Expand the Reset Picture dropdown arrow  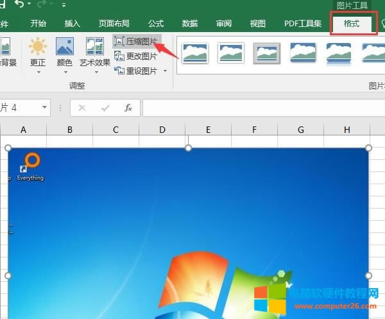[x=165, y=71]
